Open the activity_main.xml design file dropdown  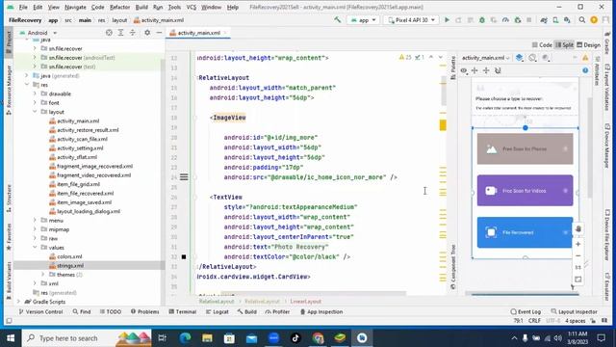pos(485,58)
